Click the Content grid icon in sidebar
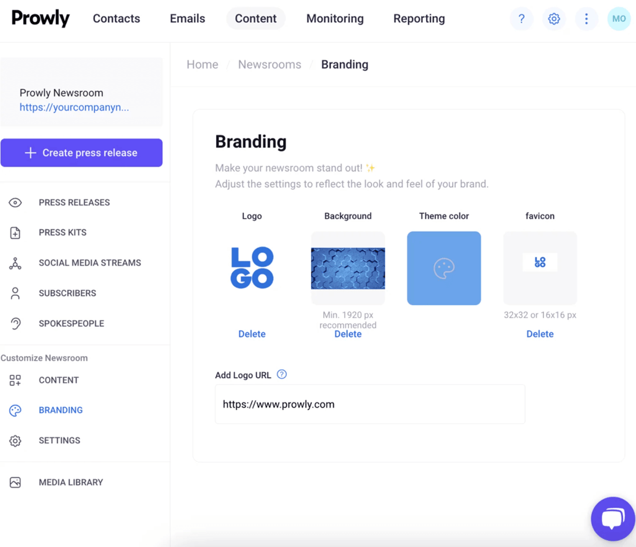The image size is (636, 547). (16, 380)
